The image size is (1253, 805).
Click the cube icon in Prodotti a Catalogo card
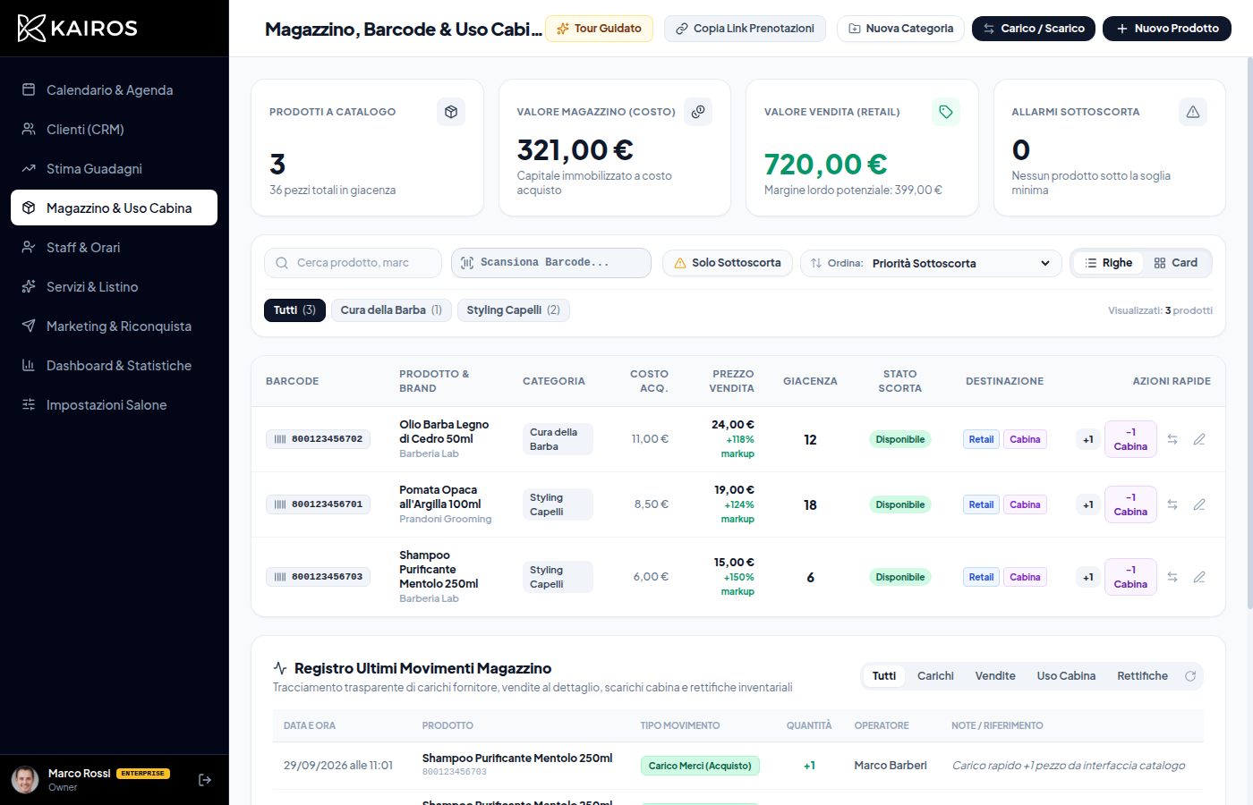coord(451,112)
